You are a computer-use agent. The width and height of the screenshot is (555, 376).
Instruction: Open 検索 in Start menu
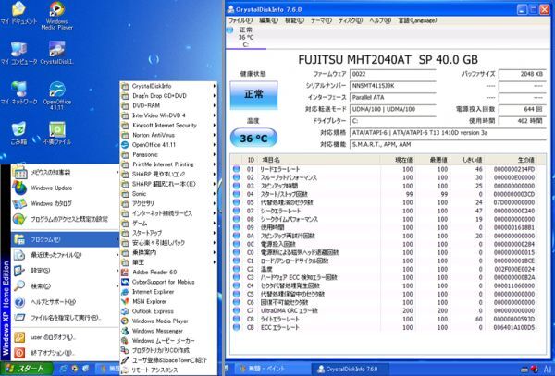pos(66,286)
